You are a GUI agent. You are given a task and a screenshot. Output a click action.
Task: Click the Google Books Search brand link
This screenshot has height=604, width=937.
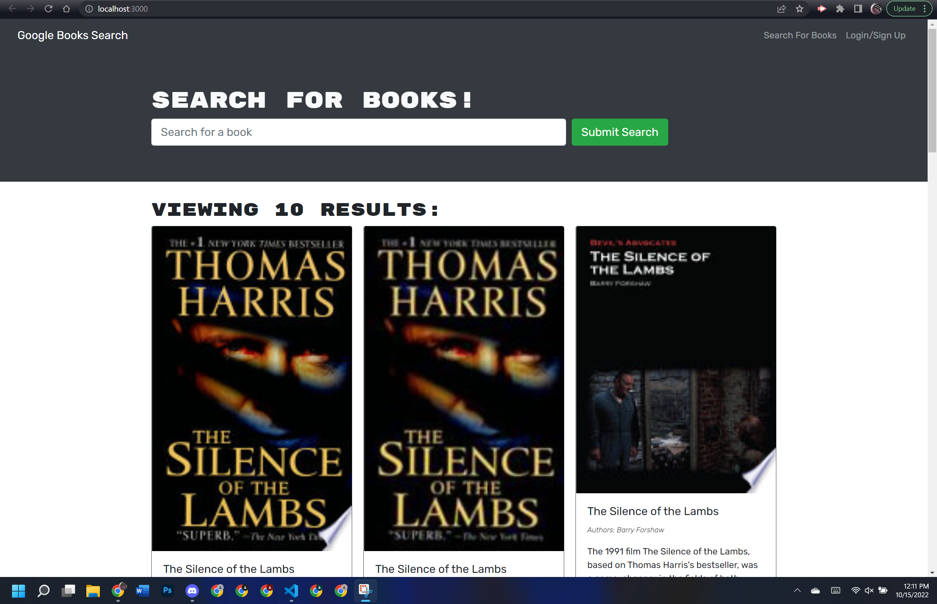72,35
